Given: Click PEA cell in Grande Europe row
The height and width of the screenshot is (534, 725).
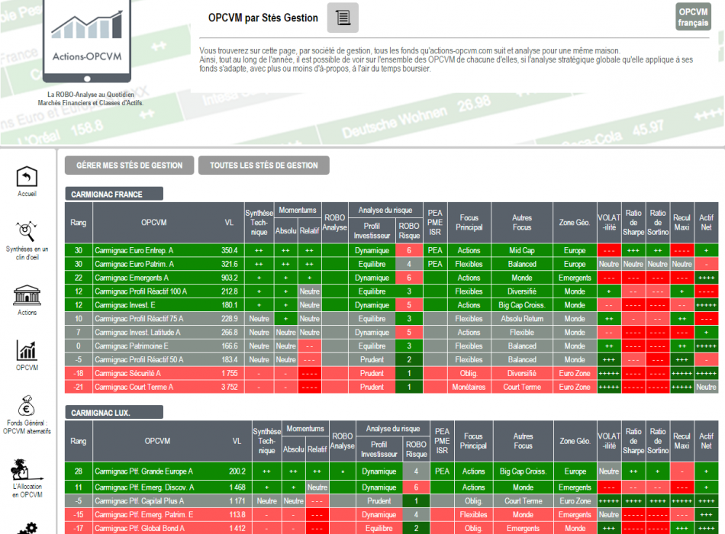Looking at the screenshot, I should tap(442, 471).
